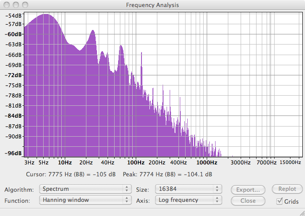
Task: Click the Frequency Analysis window title
Action: click(152, 4)
